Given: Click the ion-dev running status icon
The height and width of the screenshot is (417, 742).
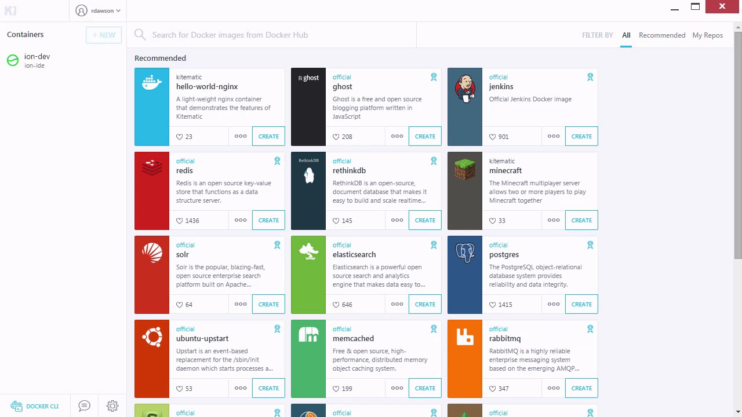Looking at the screenshot, I should [13, 60].
